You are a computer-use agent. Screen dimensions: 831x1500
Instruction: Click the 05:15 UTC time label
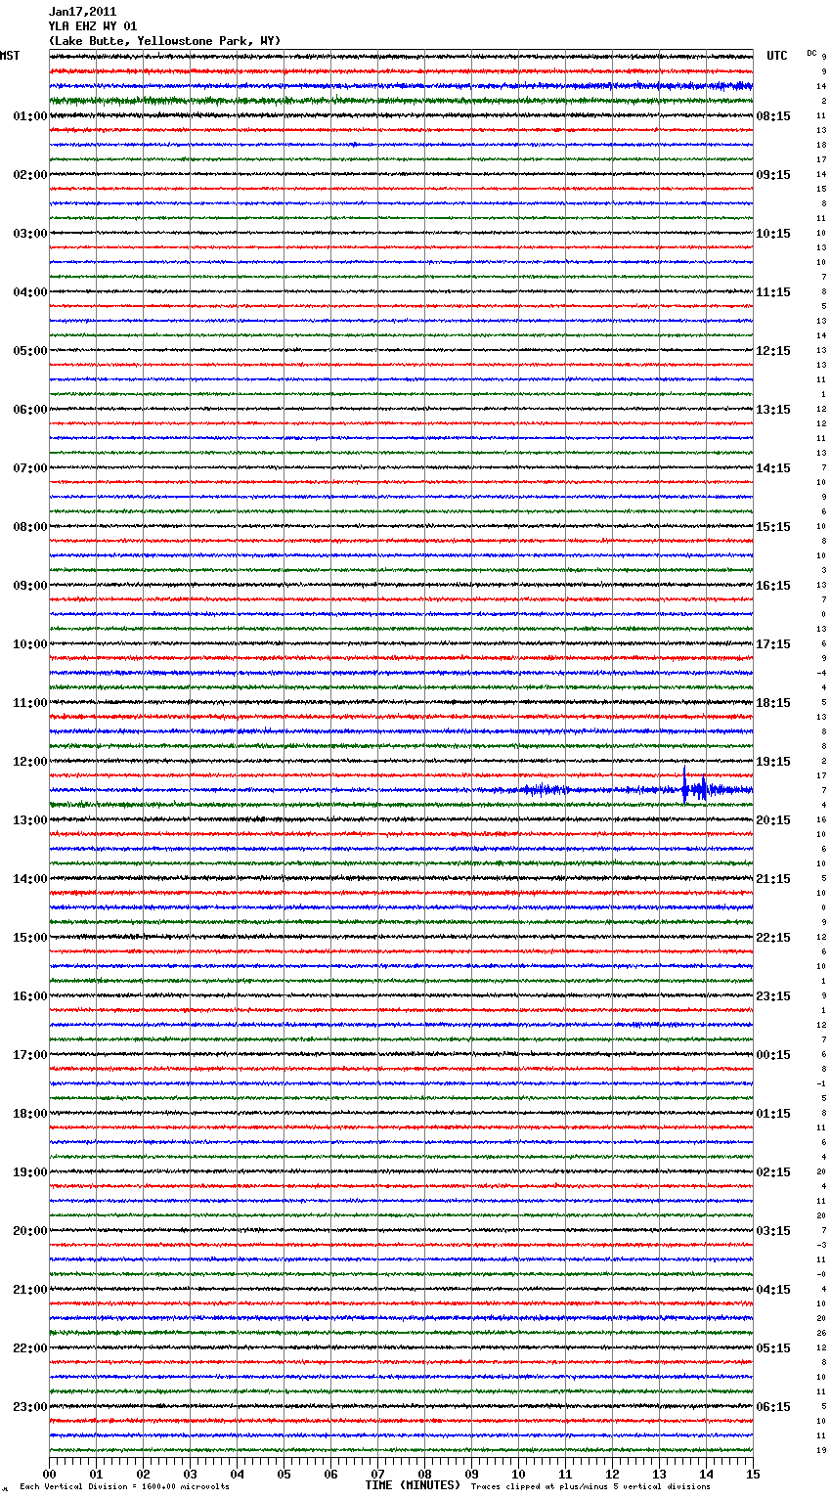click(773, 1348)
